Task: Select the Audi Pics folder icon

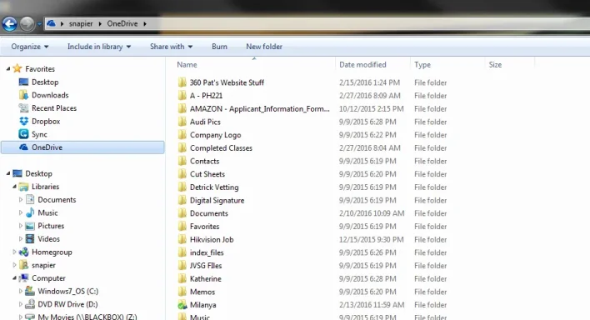Action: pyautogui.click(x=182, y=122)
